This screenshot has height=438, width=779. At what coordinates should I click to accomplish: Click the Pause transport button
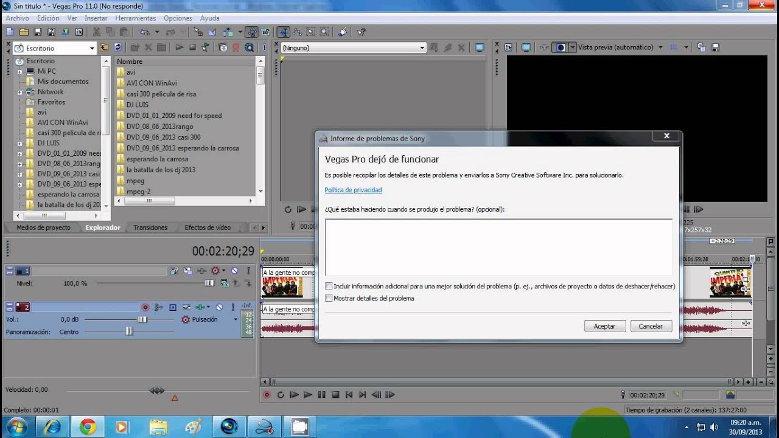pos(321,395)
